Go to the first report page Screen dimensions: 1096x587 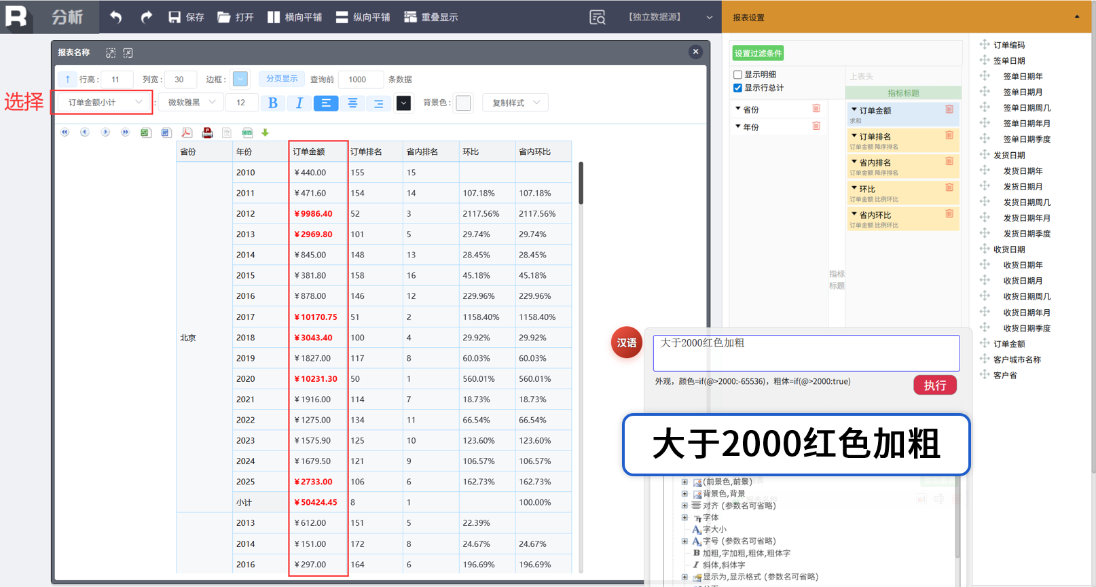(65, 132)
